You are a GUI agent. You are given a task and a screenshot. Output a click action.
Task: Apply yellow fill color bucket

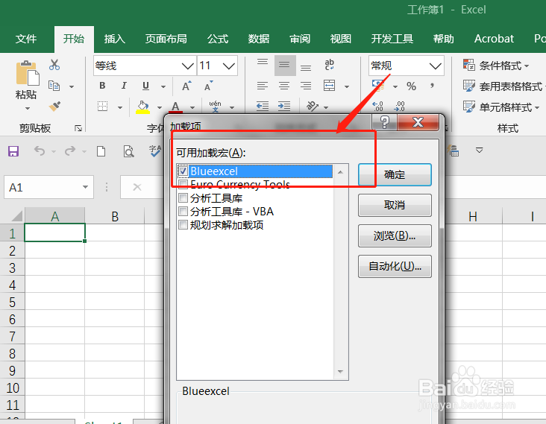142,107
